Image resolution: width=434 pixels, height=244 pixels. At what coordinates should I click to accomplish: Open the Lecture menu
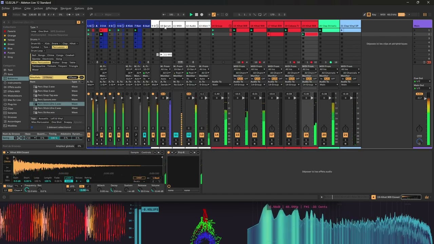coord(38,8)
